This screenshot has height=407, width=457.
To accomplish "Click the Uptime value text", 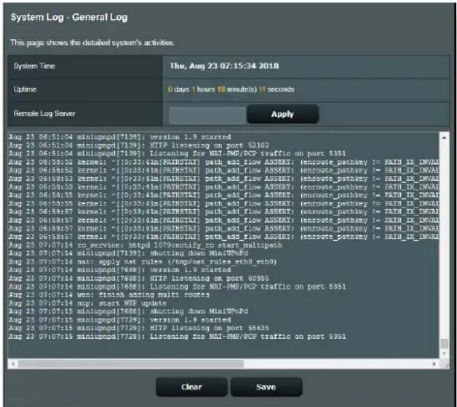I will pyautogui.click(x=231, y=89).
